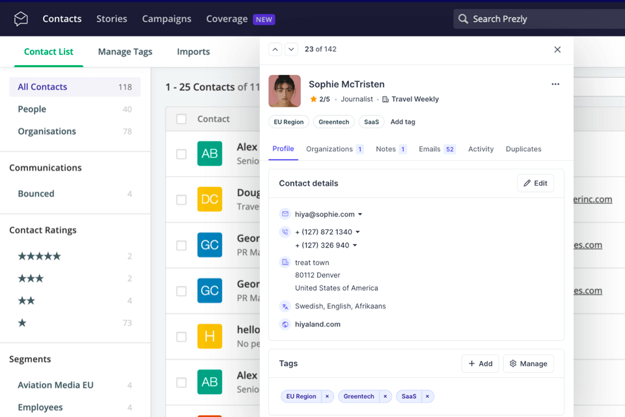
Task: Open the Coverage nav item
Action: [x=227, y=19]
